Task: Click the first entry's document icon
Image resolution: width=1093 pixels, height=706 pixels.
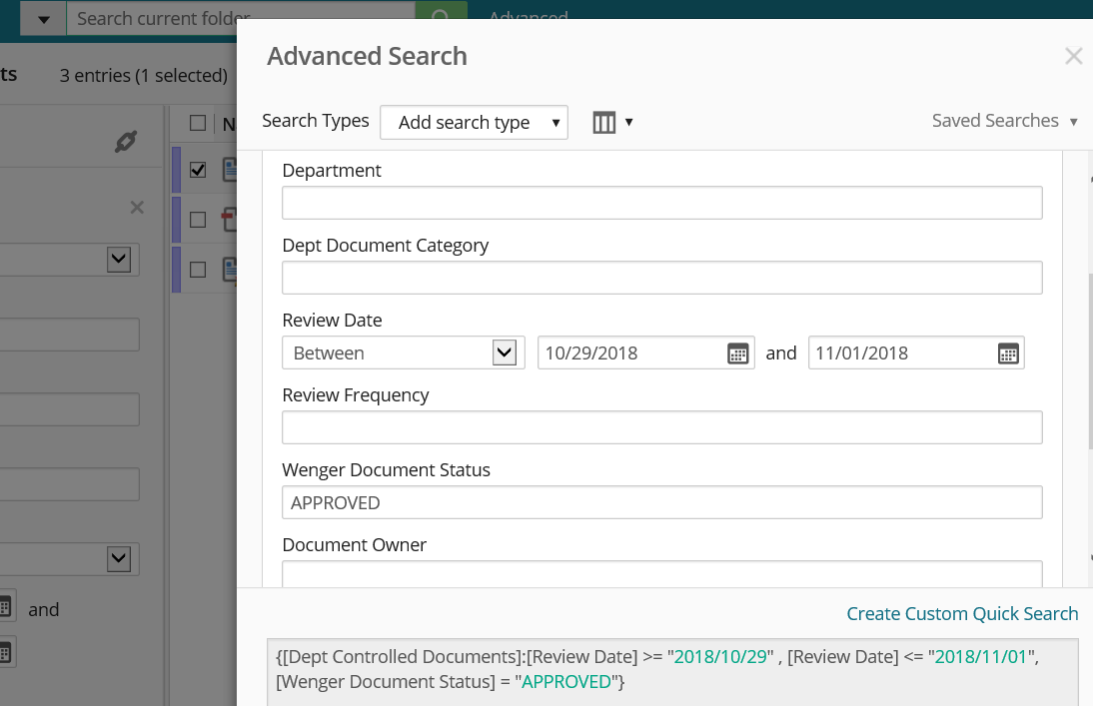Action: [230, 170]
